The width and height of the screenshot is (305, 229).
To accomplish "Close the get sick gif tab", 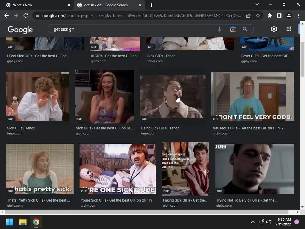I will tap(140, 5).
